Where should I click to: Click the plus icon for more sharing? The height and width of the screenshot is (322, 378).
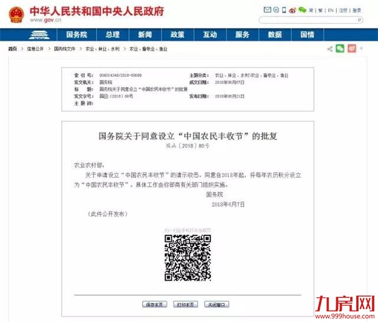(361, 49)
